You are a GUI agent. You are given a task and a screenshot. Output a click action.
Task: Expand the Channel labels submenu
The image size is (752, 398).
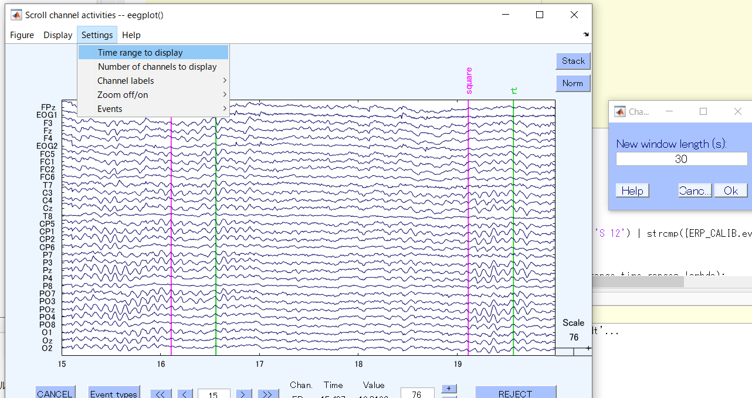pos(126,80)
